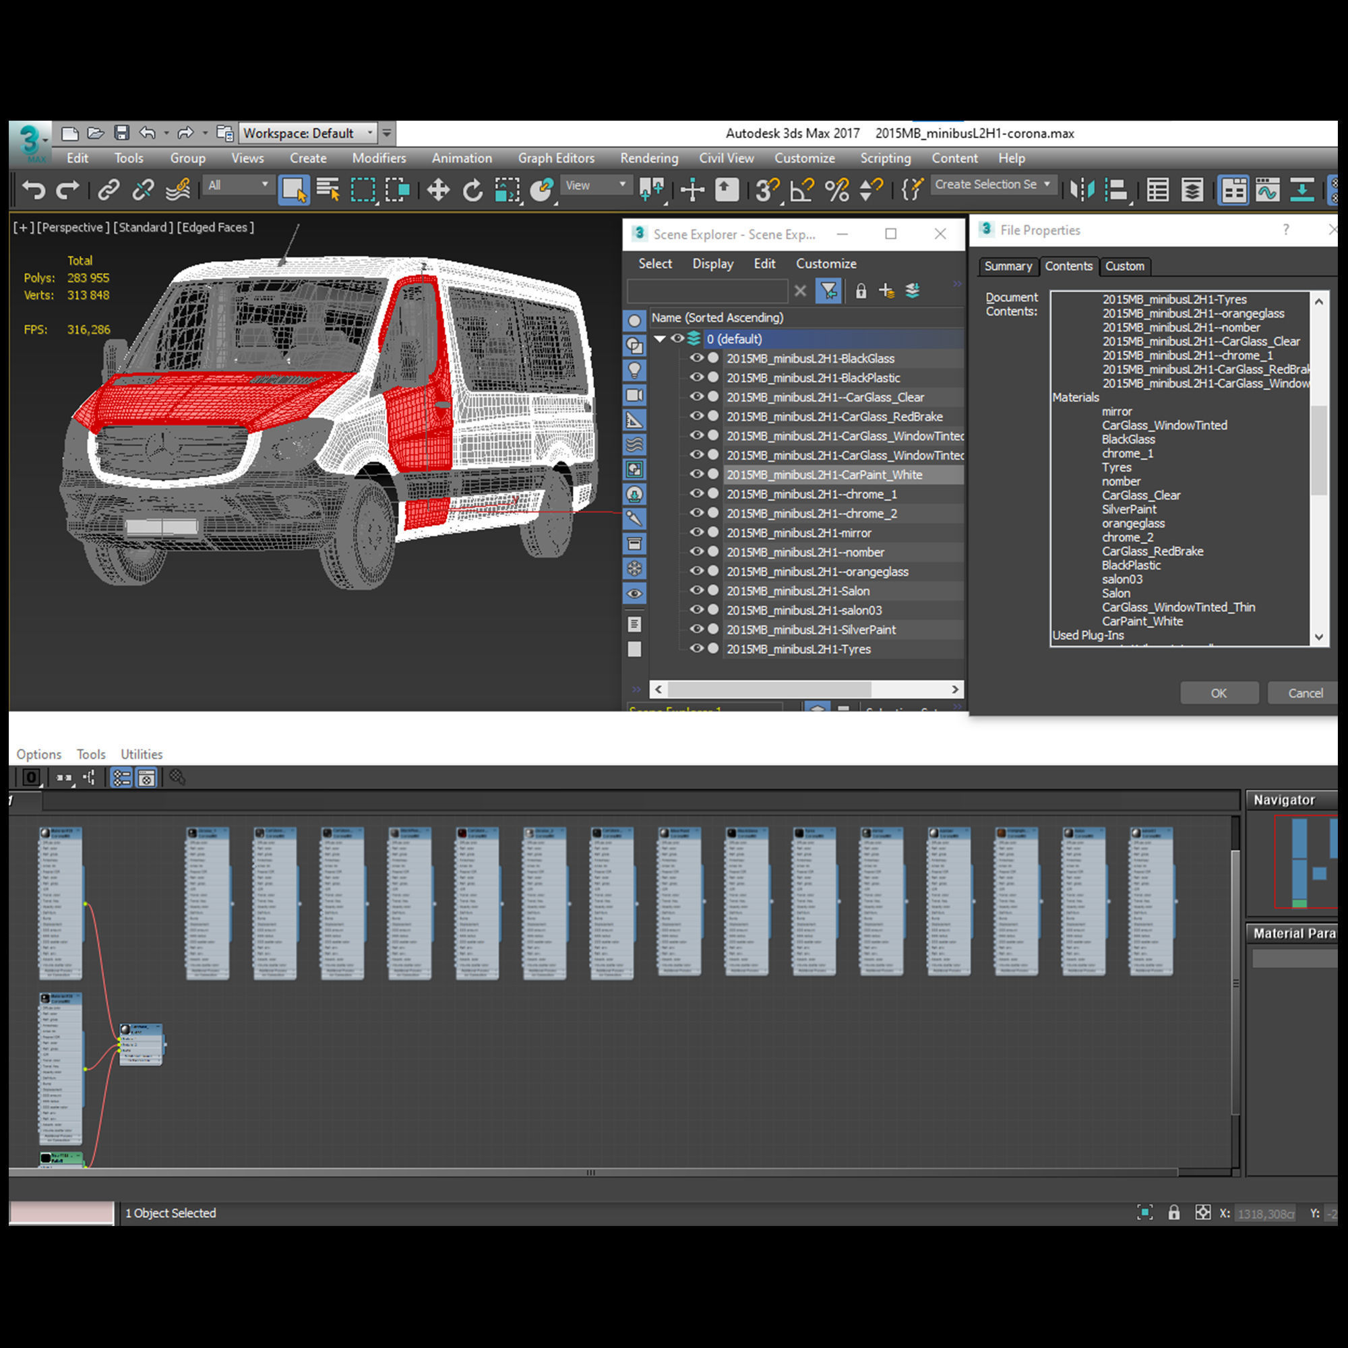Activate Select and Scale tool

[508, 189]
